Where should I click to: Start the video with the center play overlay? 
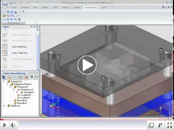tap(87, 65)
